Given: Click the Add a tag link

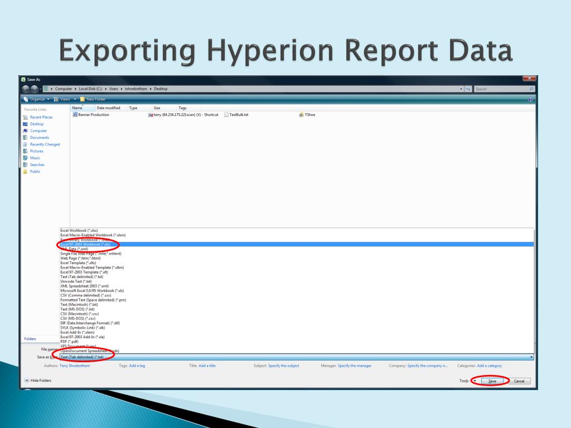Looking at the screenshot, I should (x=137, y=366).
